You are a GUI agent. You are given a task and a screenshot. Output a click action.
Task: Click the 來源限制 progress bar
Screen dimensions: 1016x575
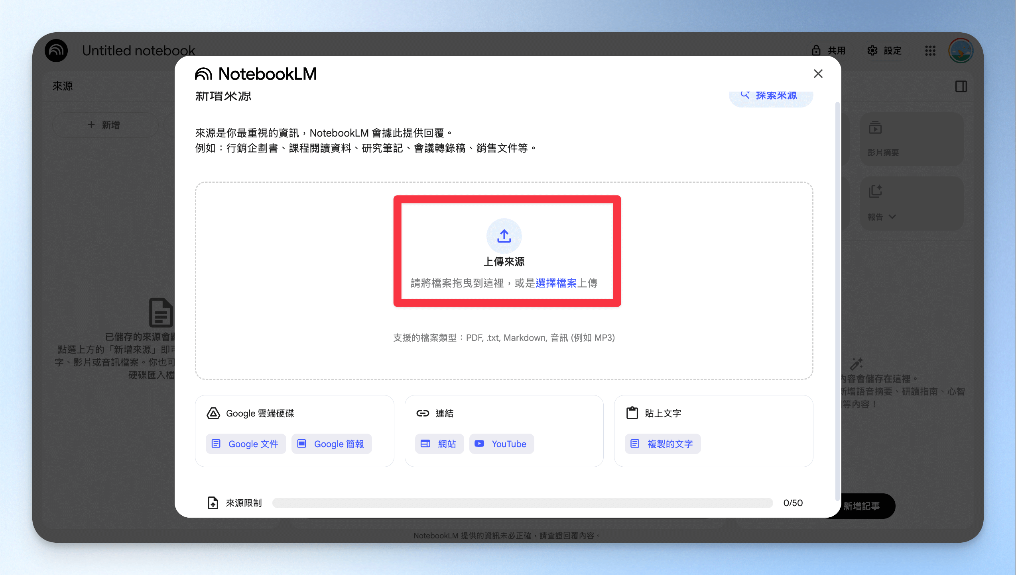(x=522, y=503)
